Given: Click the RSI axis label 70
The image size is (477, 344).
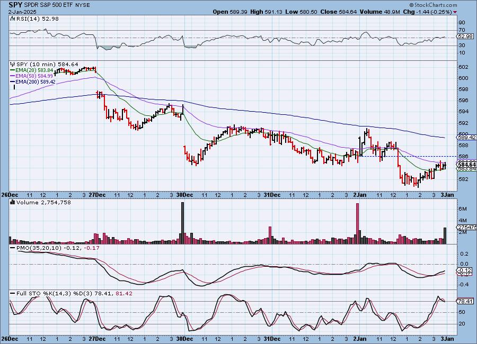Looking at the screenshot, I should tap(462, 30).
